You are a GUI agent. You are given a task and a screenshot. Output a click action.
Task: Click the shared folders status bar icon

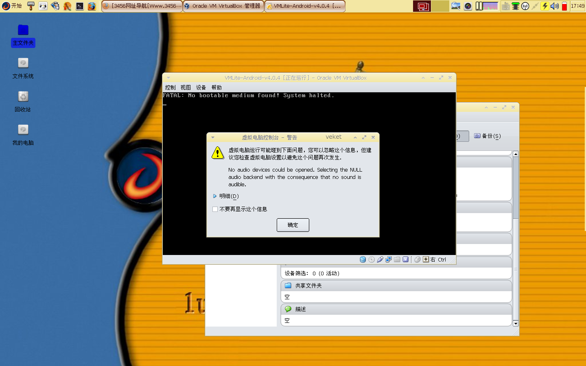397,259
